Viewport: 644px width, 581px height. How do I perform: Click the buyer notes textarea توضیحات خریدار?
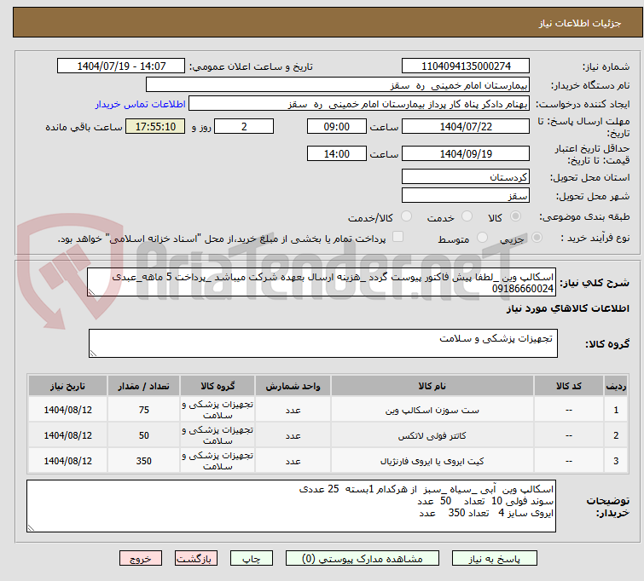[x=291, y=506]
